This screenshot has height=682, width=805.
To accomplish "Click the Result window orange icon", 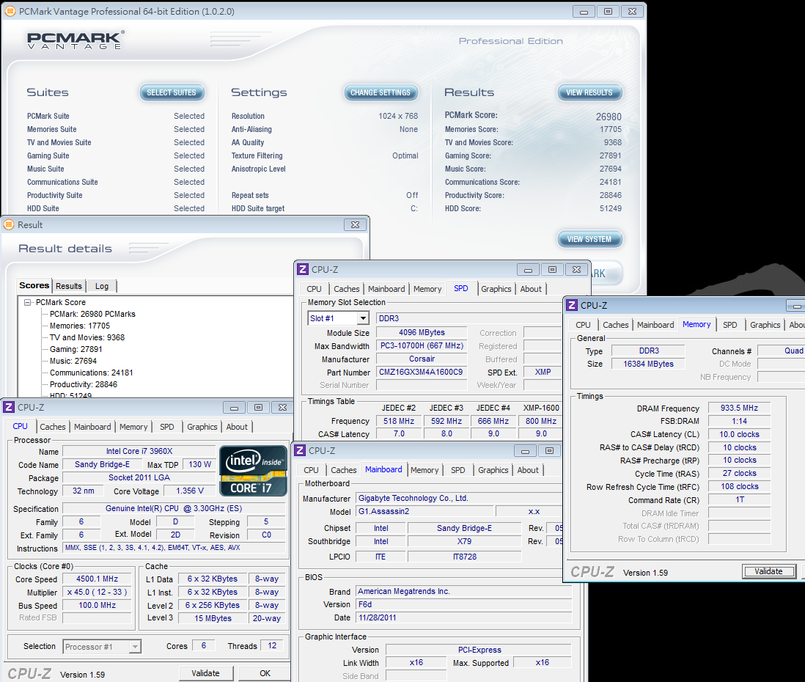I will pyautogui.click(x=10, y=224).
